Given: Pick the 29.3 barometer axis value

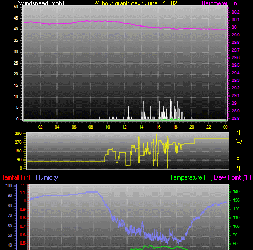Looking at the screenshot, I should pyautogui.click(x=236, y=80).
